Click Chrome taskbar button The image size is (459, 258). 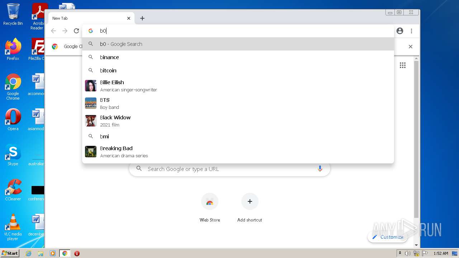point(65,253)
